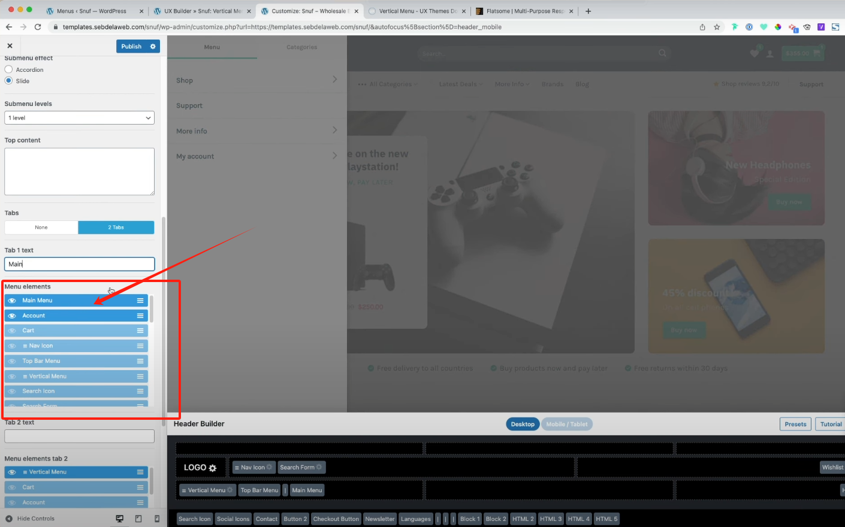Switch to Categories tab in mobile menu
Screen dimensions: 845x527
point(301,47)
